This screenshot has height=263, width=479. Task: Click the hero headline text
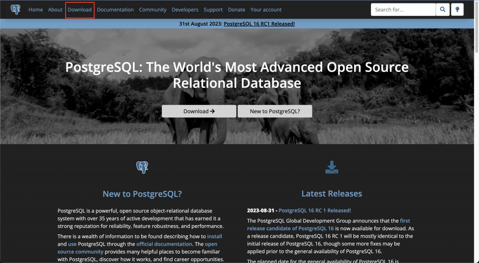(x=237, y=75)
